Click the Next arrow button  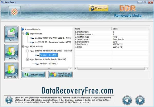[x=140, y=100]
